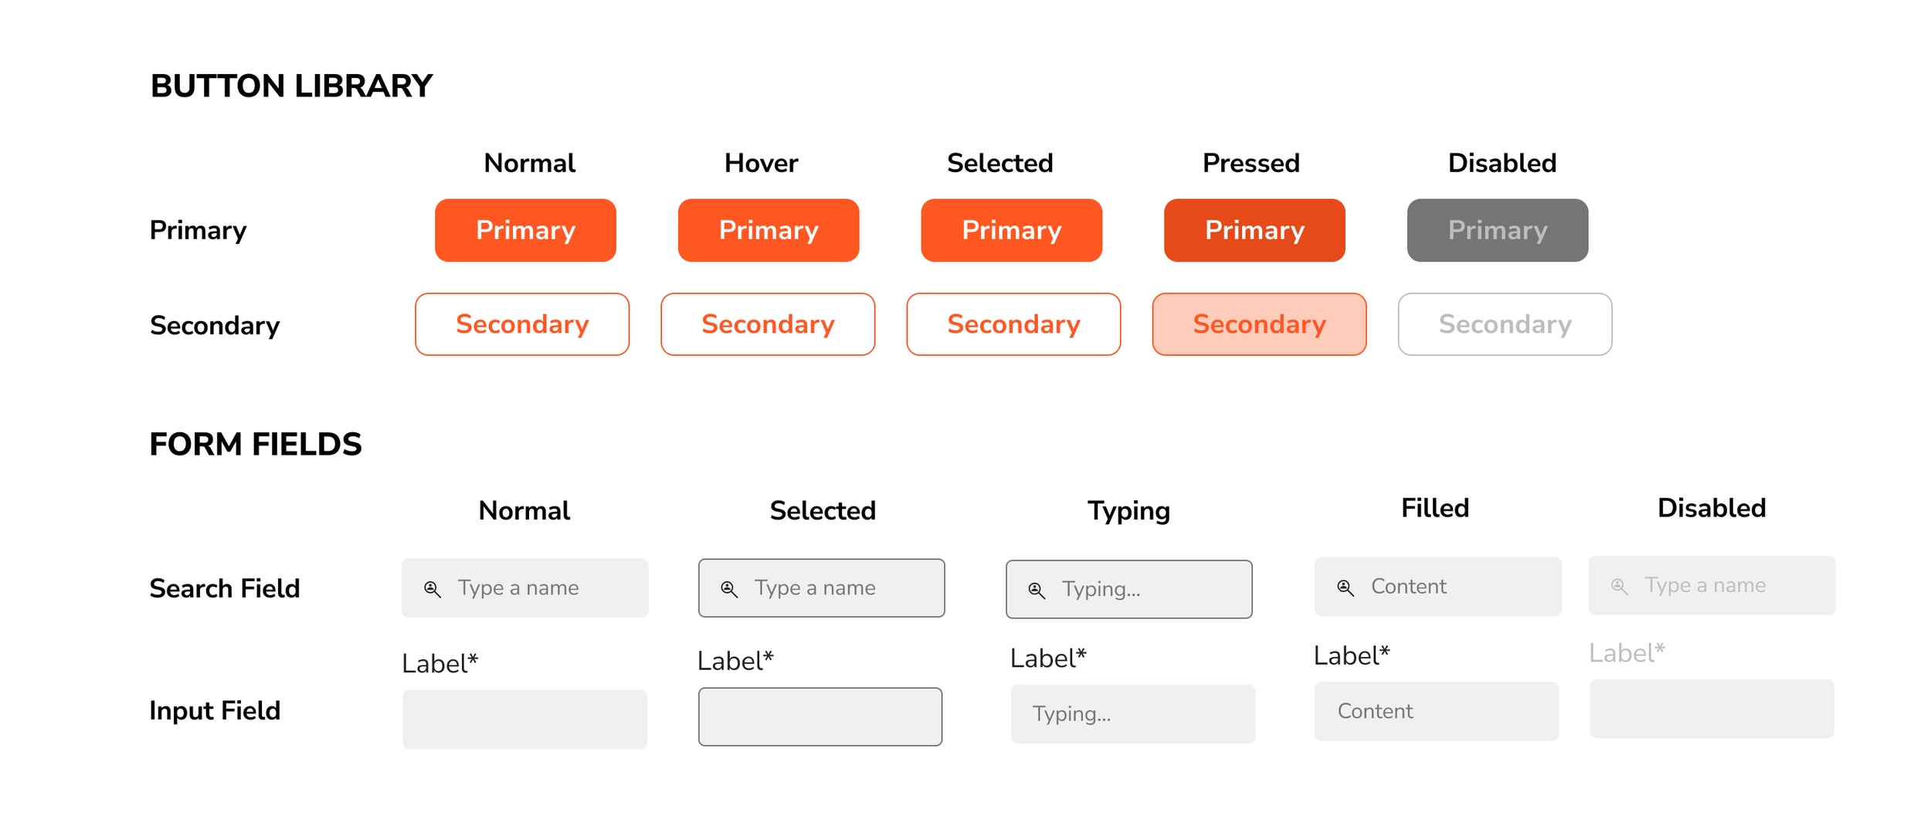Click the grayed-out Disabled Secondary button
This screenshot has height=819, width=1931.
click(x=1505, y=324)
